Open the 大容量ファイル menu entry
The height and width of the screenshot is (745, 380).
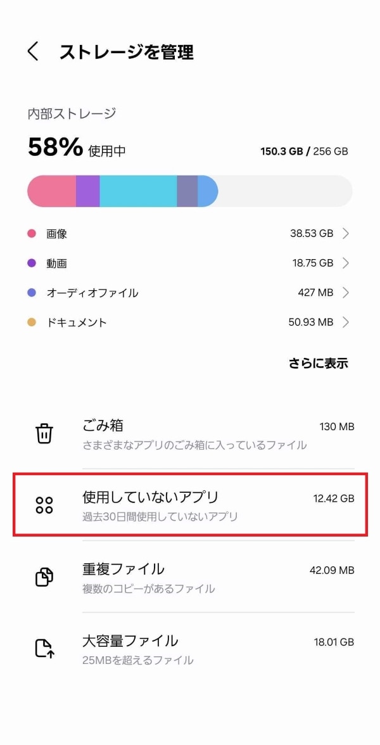tap(190, 648)
